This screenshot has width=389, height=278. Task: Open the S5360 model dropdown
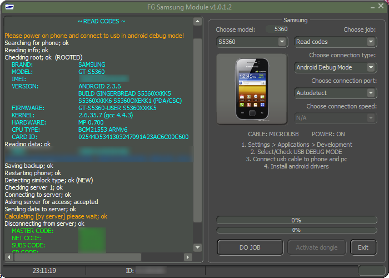(282, 42)
